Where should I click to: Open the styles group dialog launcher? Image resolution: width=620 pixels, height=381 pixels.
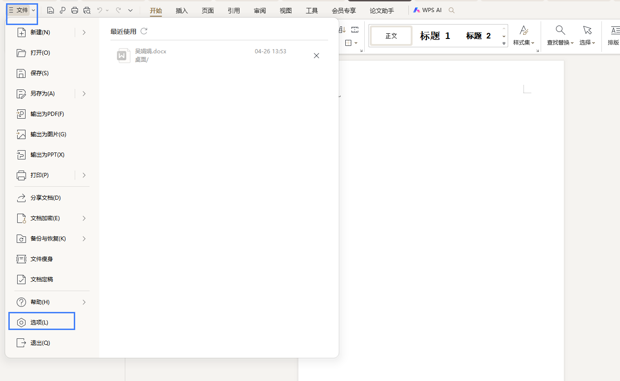pos(537,50)
